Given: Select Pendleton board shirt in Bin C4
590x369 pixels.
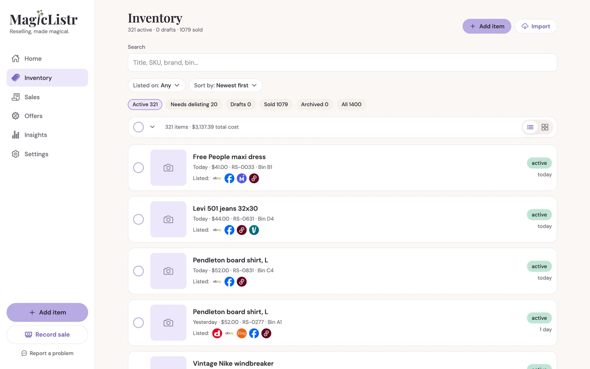Looking at the screenshot, I should [x=139, y=271].
